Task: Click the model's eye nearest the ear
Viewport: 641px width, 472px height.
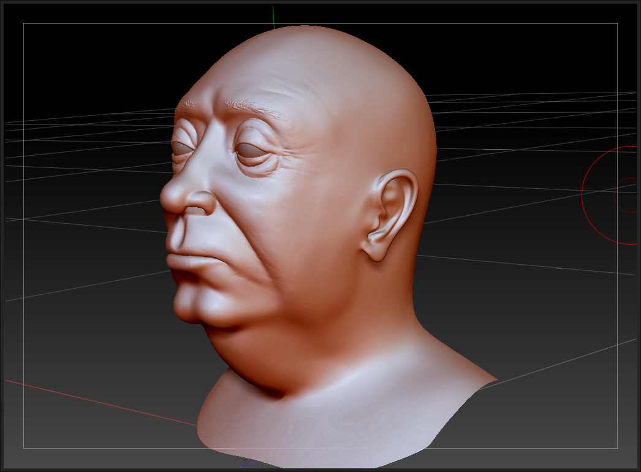Action: pos(253,150)
